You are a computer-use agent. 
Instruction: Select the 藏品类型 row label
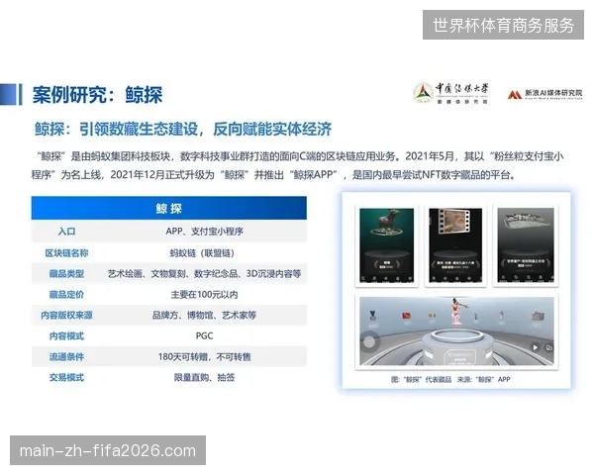point(66,273)
